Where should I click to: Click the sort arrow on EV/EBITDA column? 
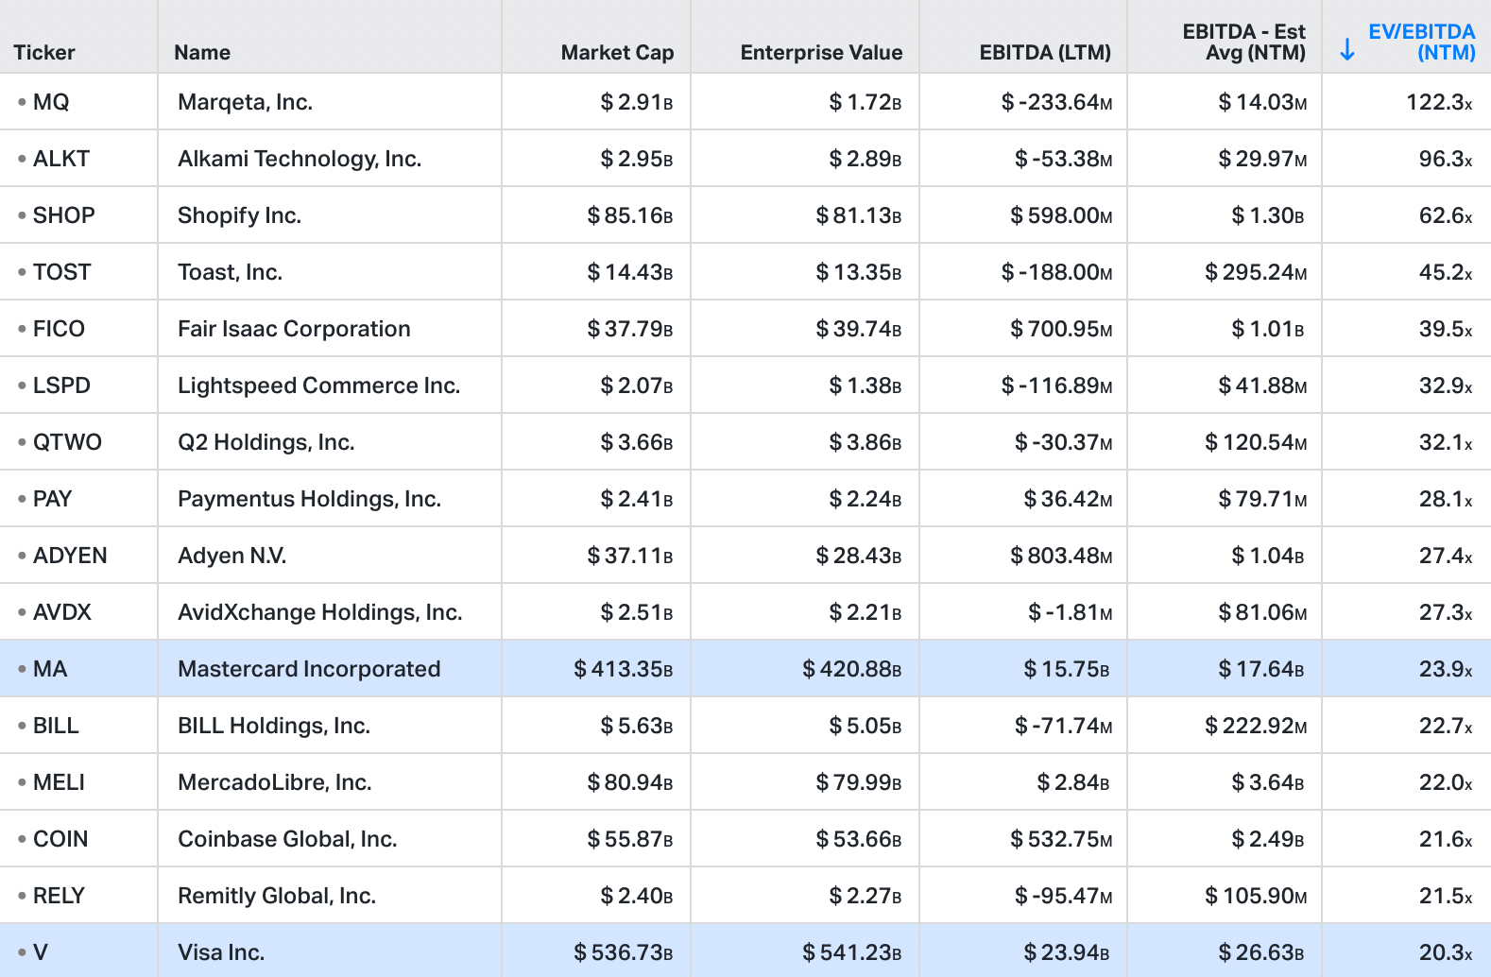[1347, 50]
